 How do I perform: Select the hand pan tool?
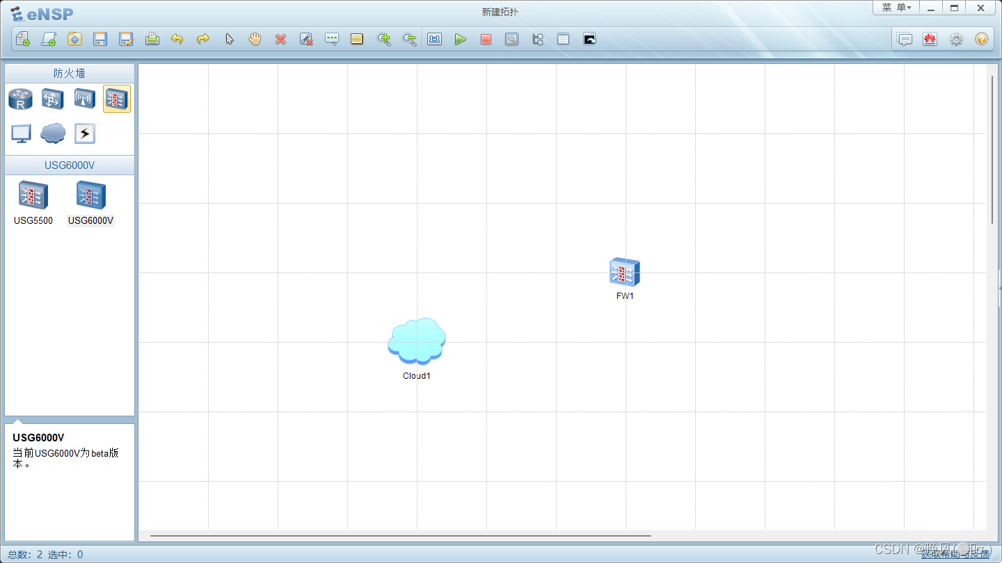(255, 39)
